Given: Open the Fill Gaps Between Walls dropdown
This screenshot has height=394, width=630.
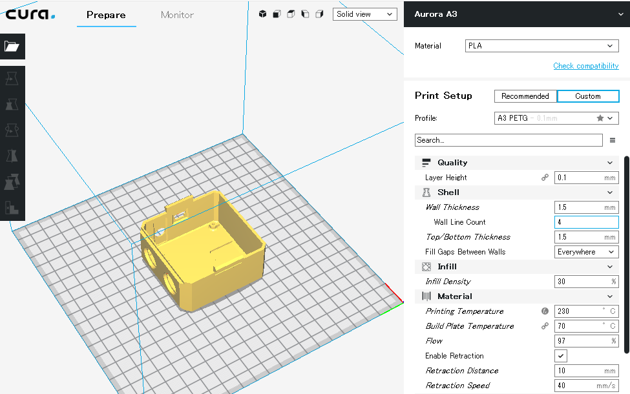Looking at the screenshot, I should click(586, 252).
